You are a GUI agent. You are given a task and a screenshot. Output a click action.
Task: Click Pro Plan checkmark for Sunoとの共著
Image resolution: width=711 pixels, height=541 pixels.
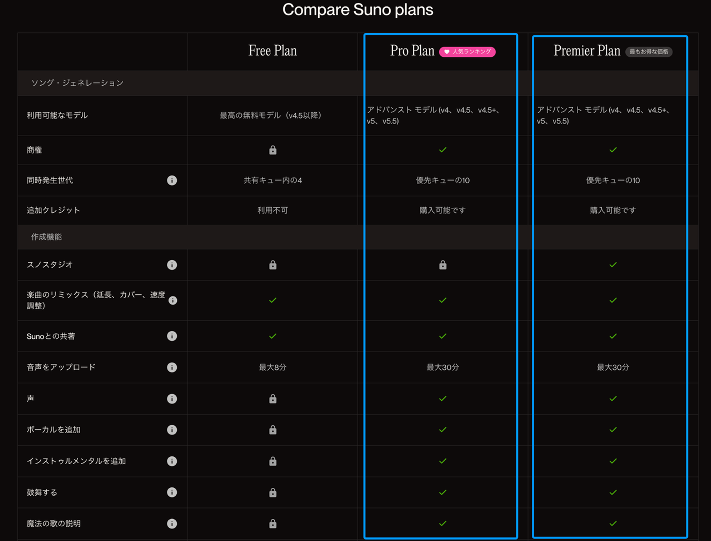coord(443,336)
